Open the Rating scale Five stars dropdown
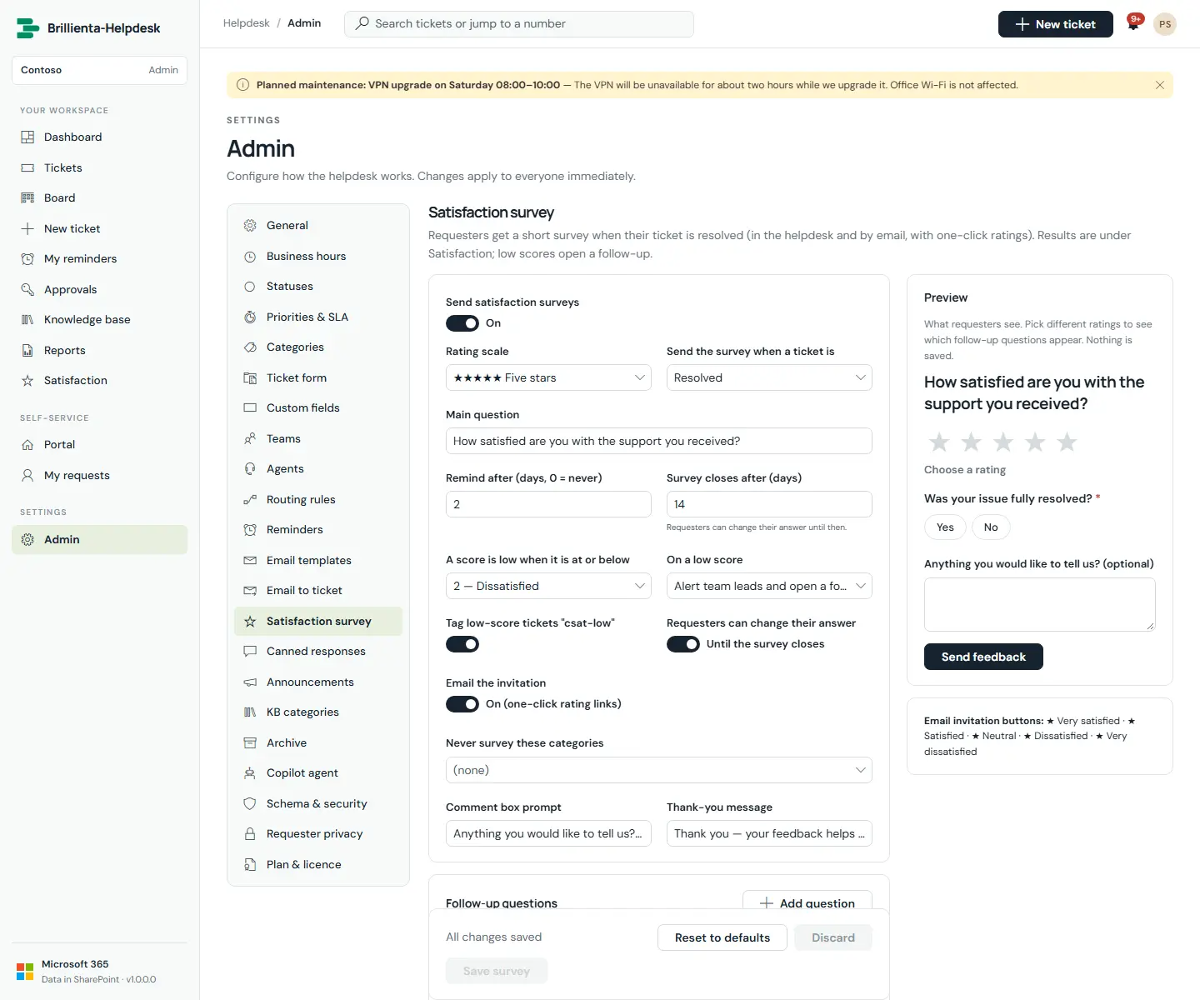The image size is (1200, 1000). (x=548, y=377)
